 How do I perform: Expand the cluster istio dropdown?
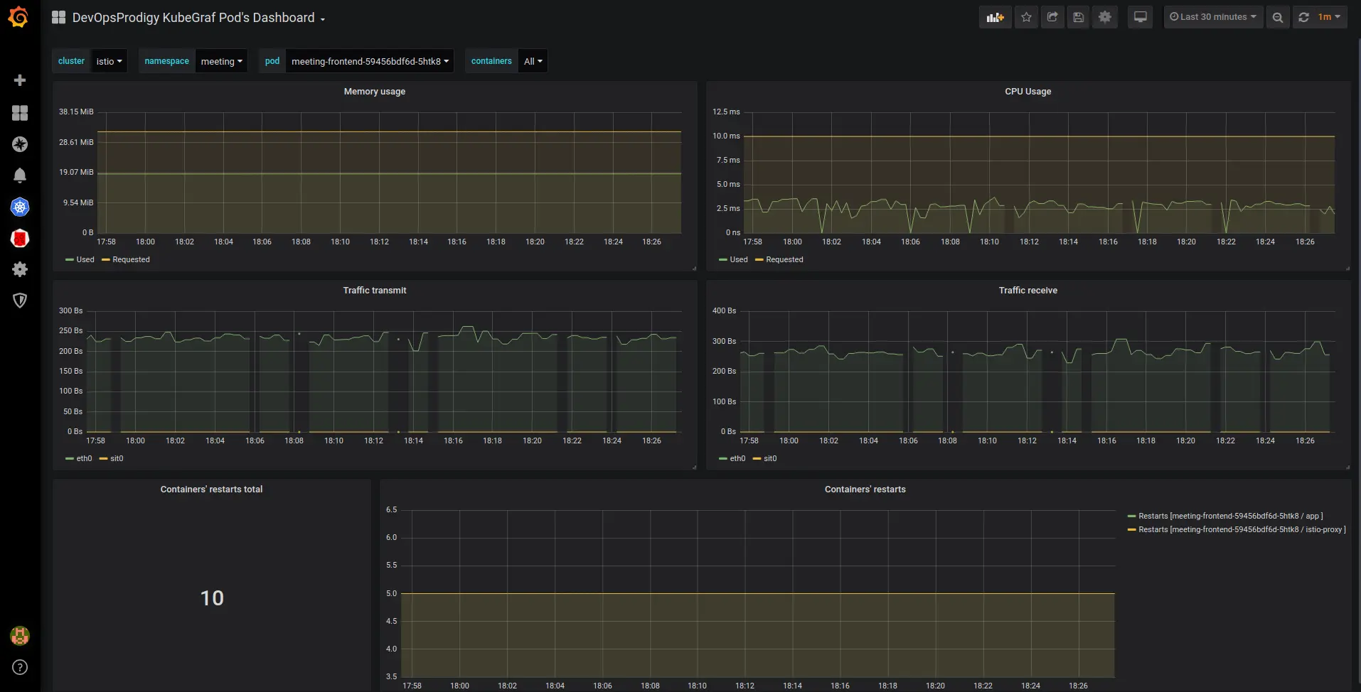click(x=109, y=61)
